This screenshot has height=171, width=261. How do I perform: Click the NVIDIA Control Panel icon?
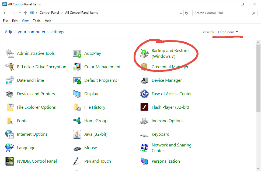pos(10,161)
